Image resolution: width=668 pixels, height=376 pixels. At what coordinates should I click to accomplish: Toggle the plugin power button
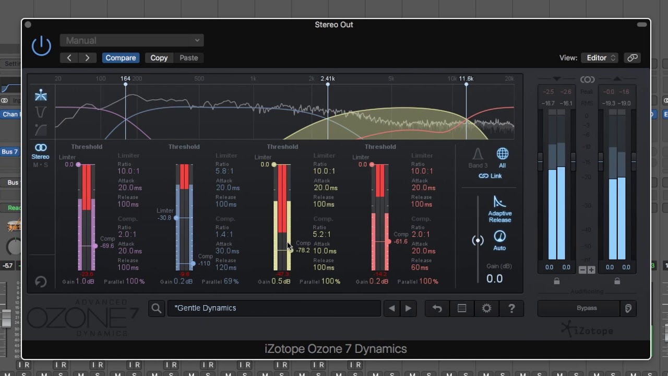pyautogui.click(x=41, y=46)
